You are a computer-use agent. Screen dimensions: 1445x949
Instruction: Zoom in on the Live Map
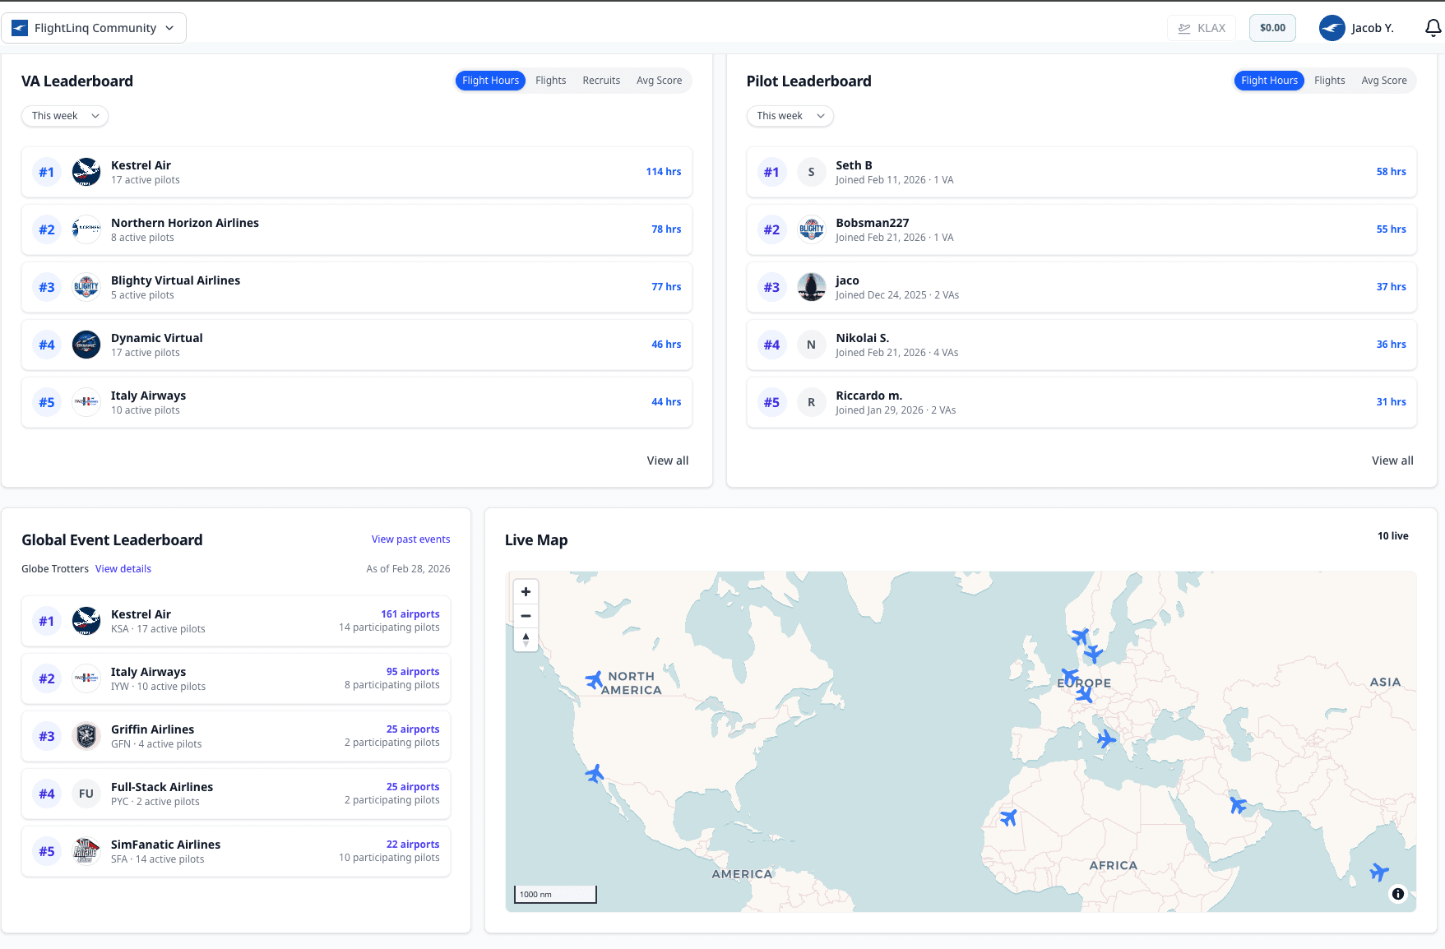pos(526,591)
